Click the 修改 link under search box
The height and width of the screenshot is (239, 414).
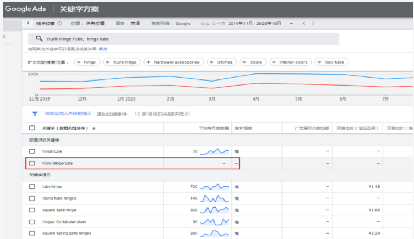pyautogui.click(x=103, y=49)
